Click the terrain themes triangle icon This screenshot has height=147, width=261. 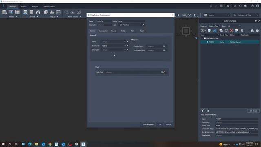(x=52, y=12)
